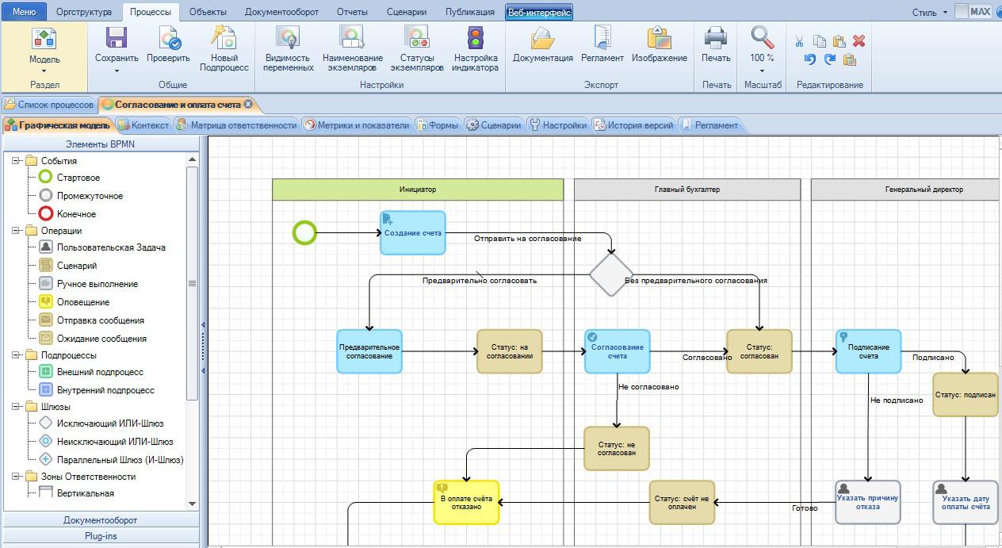
Task: Open the 100 % Масштаб zoom dropdown
Action: (762, 59)
